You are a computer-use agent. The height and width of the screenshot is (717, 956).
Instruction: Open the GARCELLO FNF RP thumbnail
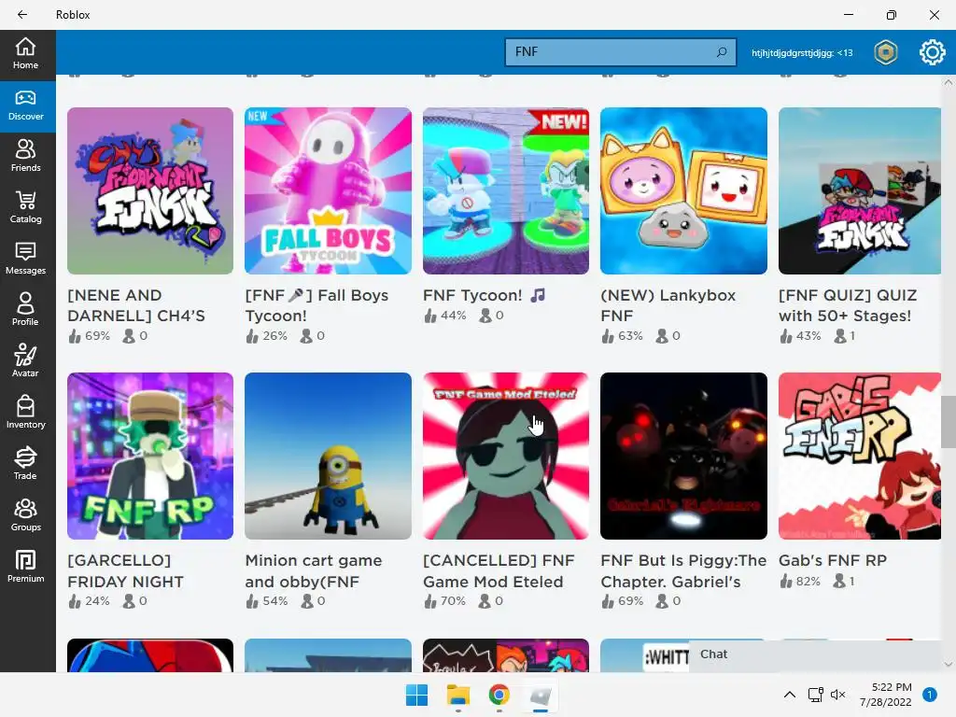(x=150, y=456)
